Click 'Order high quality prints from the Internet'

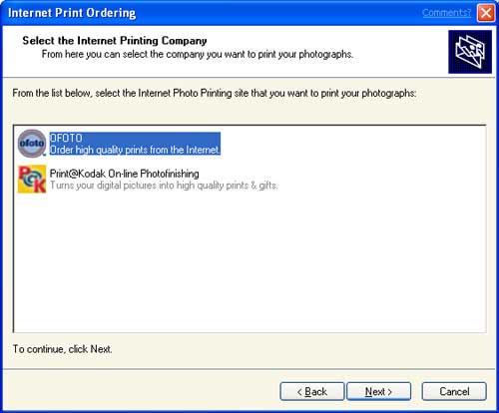point(135,150)
